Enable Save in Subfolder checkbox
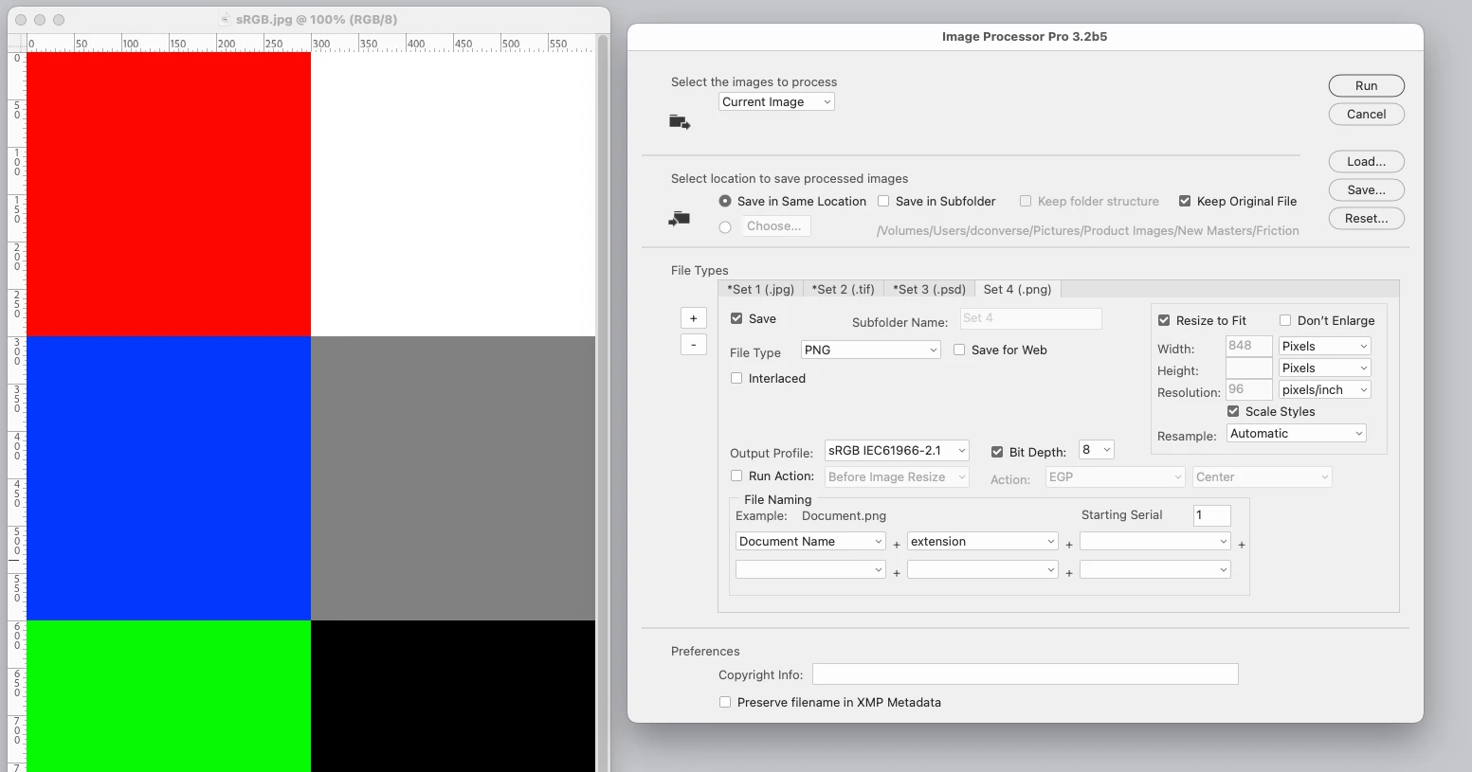This screenshot has width=1472, height=772. [x=883, y=201]
